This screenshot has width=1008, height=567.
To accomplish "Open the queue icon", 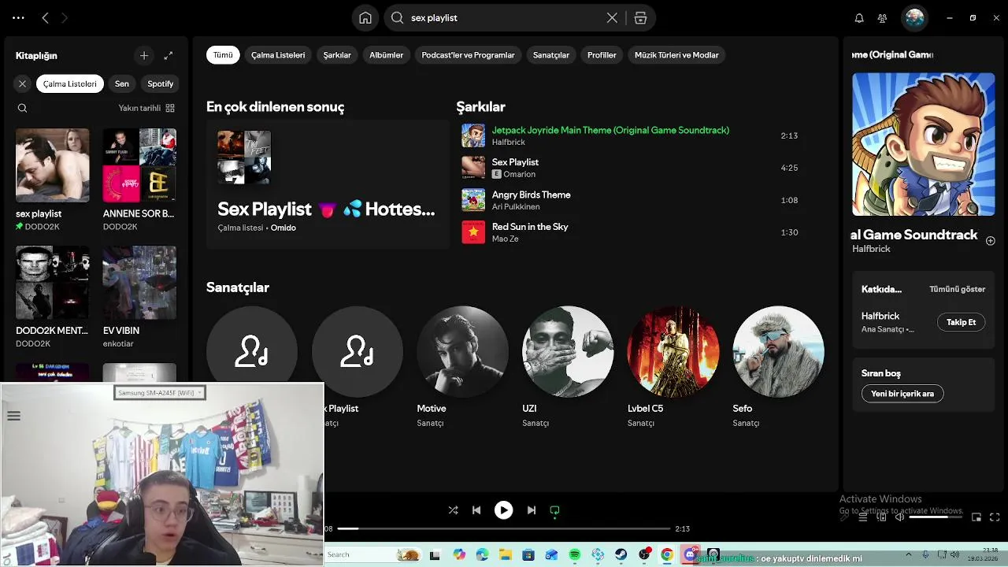I will point(862,517).
